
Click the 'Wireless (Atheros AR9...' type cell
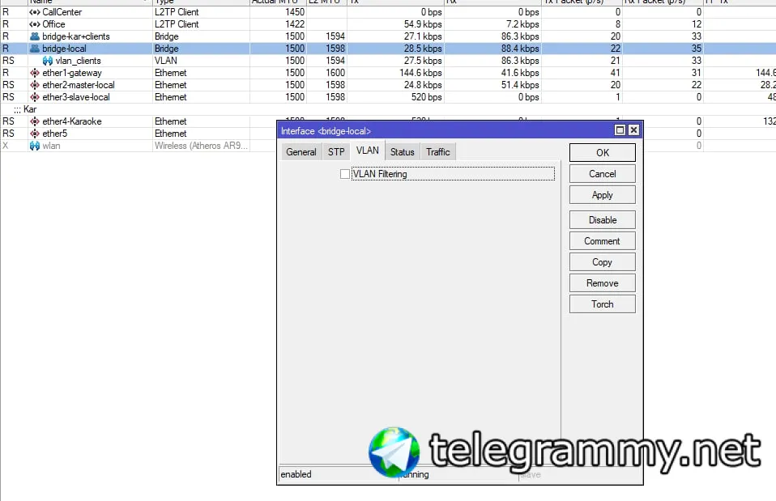[201, 146]
